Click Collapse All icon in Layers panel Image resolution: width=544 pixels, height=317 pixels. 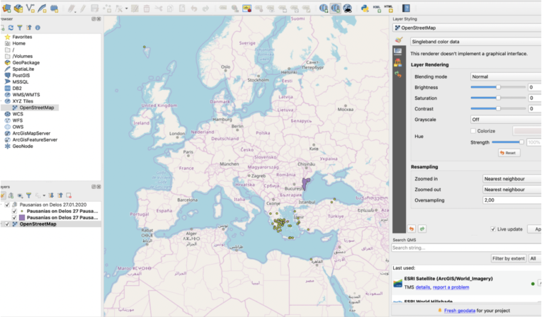click(x=60, y=195)
